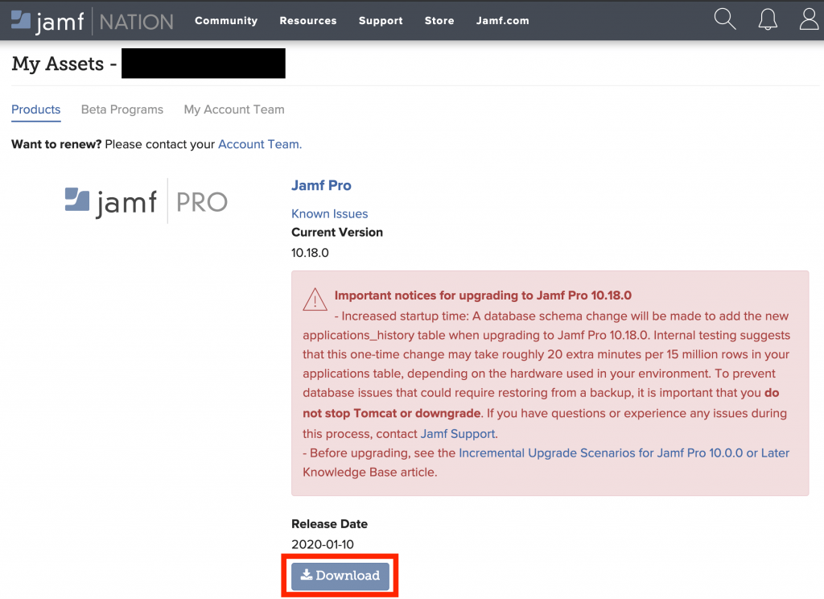Click the Jamf Support link in notice

(458, 434)
